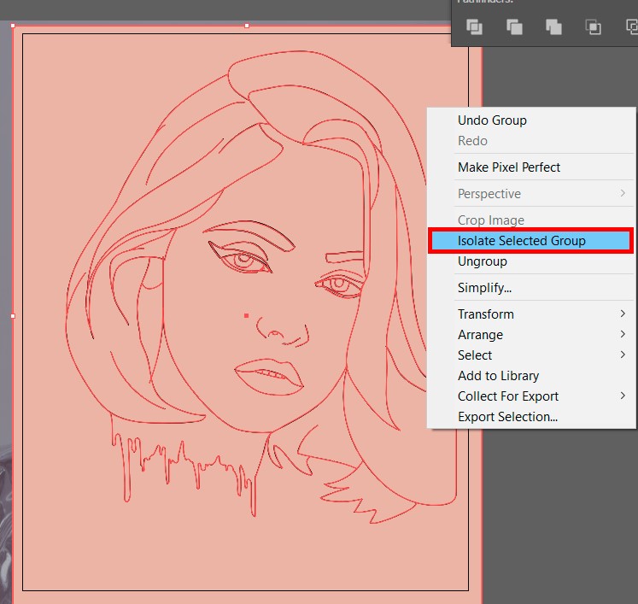This screenshot has width=638, height=604.
Task: Ungroup the selected artwork
Action: tap(482, 261)
